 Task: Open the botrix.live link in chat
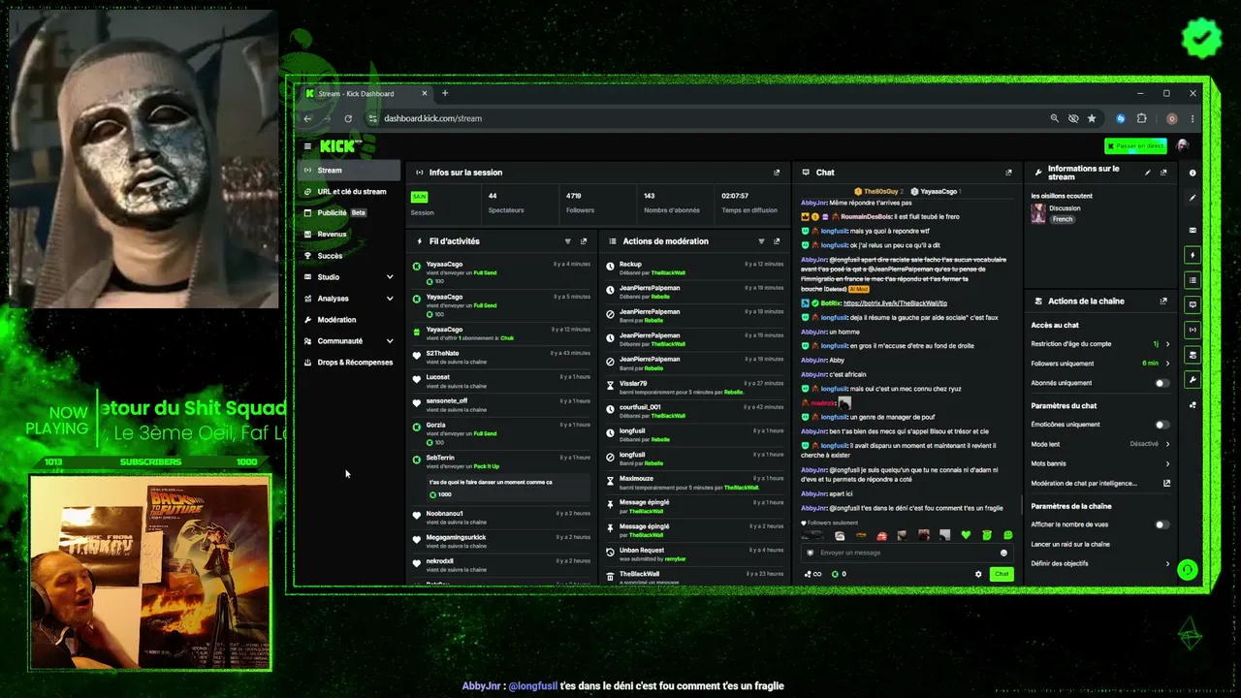(895, 303)
